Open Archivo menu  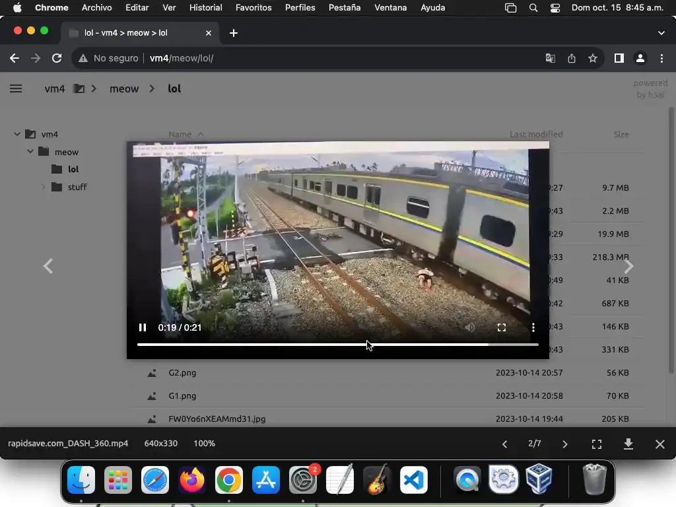coord(96,8)
